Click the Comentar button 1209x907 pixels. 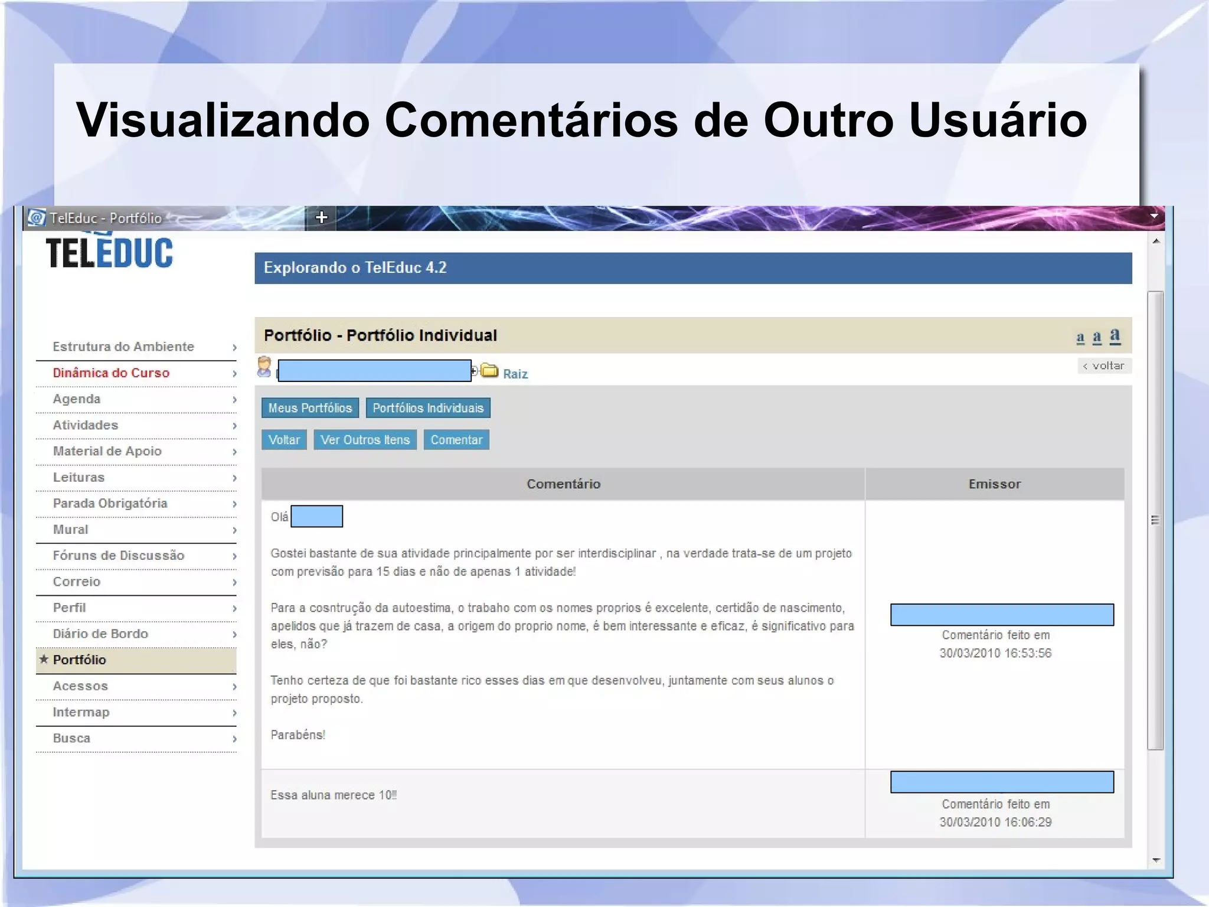coord(456,440)
